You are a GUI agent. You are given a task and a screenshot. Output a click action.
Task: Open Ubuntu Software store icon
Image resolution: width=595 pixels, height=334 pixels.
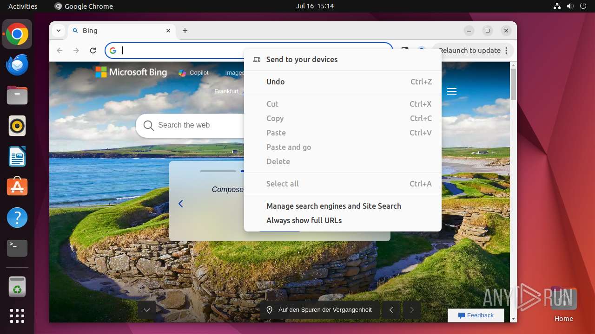17,187
